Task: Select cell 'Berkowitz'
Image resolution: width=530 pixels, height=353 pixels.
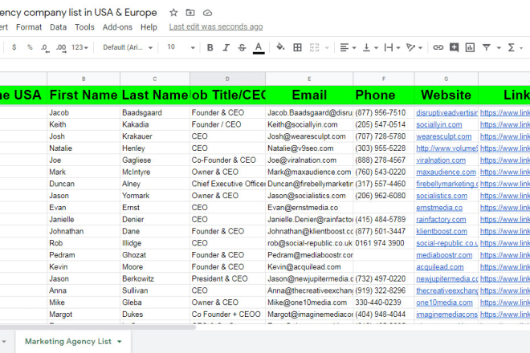Action: tap(155, 278)
